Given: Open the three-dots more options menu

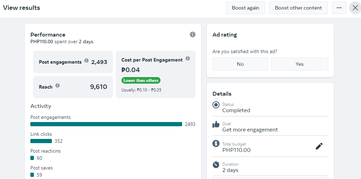Looking at the screenshot, I should [x=339, y=8].
